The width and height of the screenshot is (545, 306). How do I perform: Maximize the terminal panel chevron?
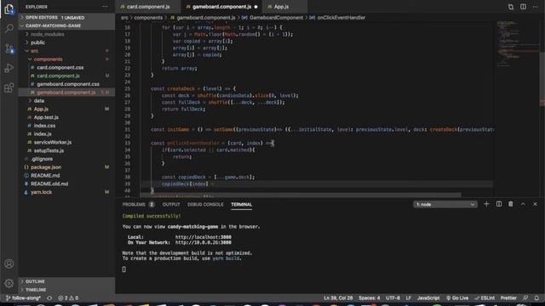click(523, 204)
